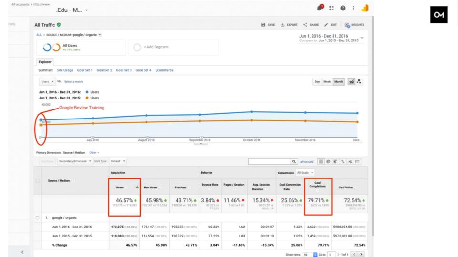Click the Source / Medium primary dimension
The image size is (458, 257).
(74, 153)
